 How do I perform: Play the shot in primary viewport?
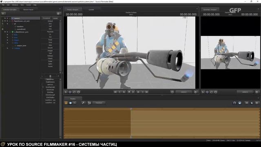point(133,92)
